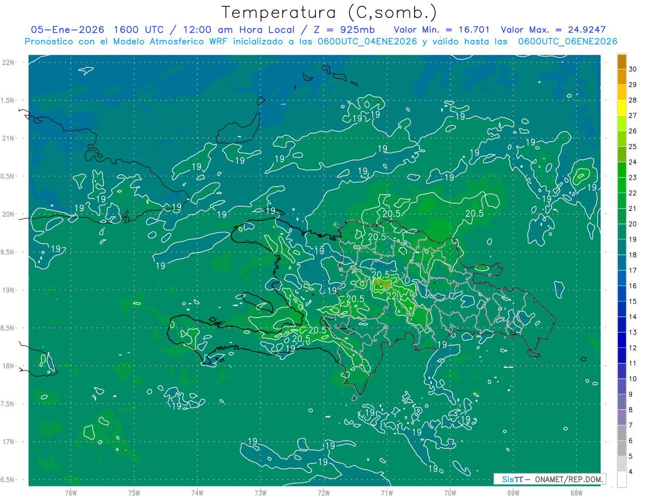647x500 pixels.
Task: Select the "75W" longitude axis label
Action: (134, 493)
